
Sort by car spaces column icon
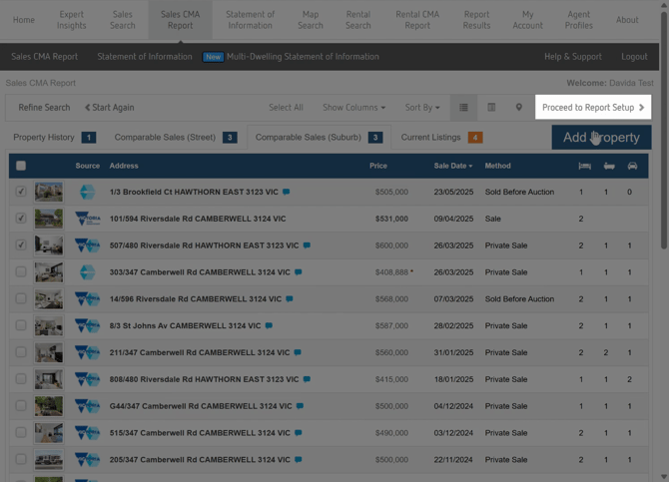632,166
